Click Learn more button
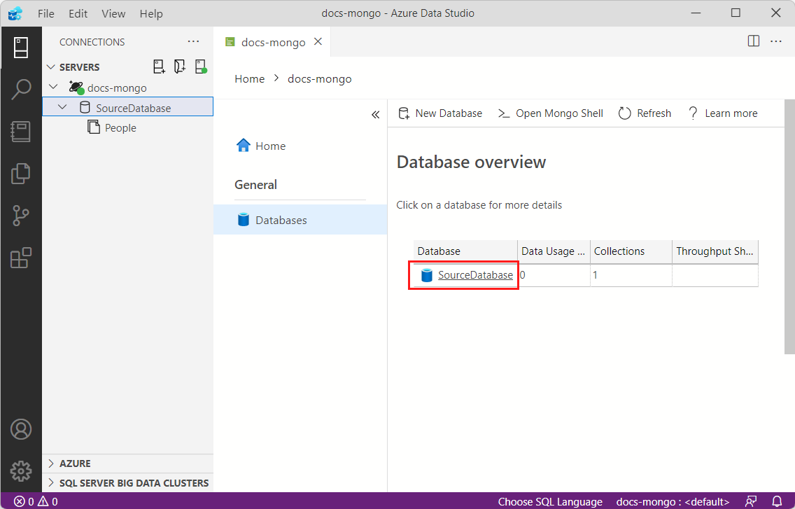Screen dimensions: 795x509 pyautogui.click(x=722, y=113)
